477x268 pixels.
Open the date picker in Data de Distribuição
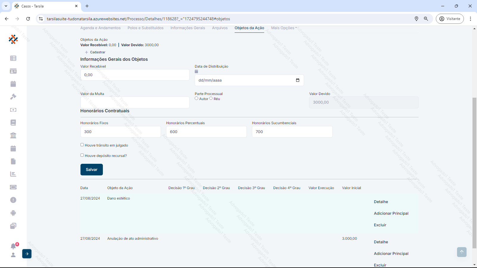pyautogui.click(x=298, y=80)
